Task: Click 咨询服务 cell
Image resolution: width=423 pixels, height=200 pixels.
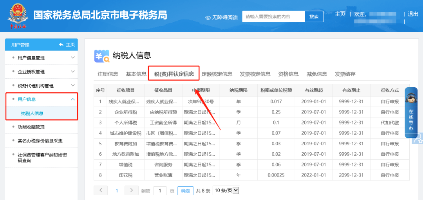Action: 163,165
